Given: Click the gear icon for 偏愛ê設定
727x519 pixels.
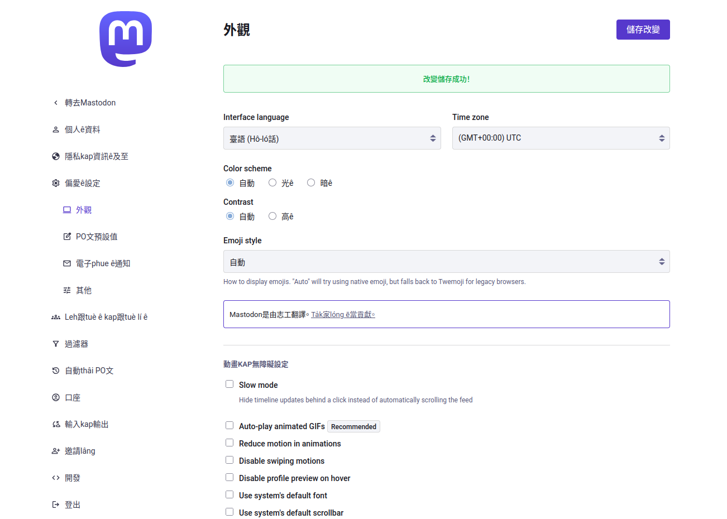Looking at the screenshot, I should pos(56,183).
